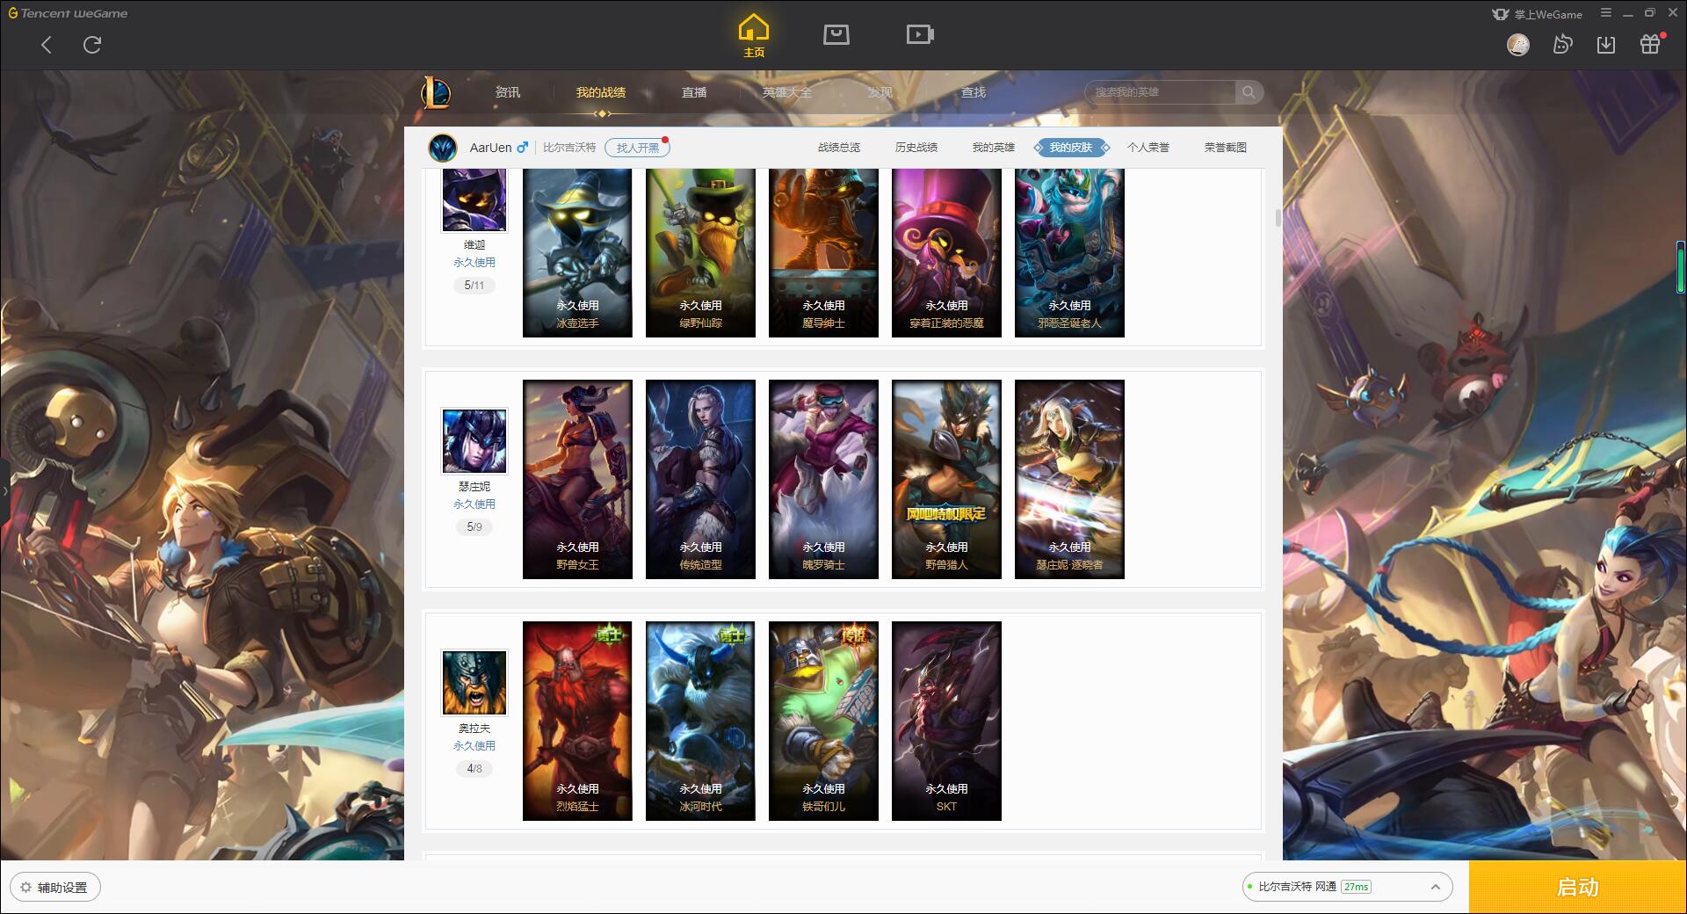Image resolution: width=1687 pixels, height=914 pixels.
Task: Switch to 荣誉截图 section
Action: [1226, 148]
